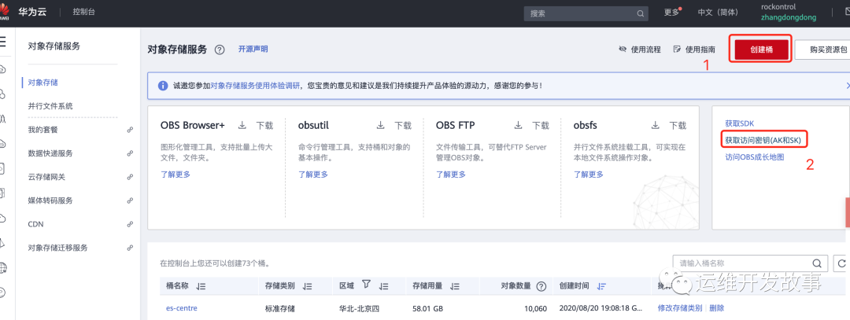Open 对象存储迁移服务 in the sidebar
850x320 pixels.
point(58,248)
